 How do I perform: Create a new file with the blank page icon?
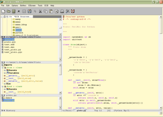pyautogui.click(x=3, y=11)
